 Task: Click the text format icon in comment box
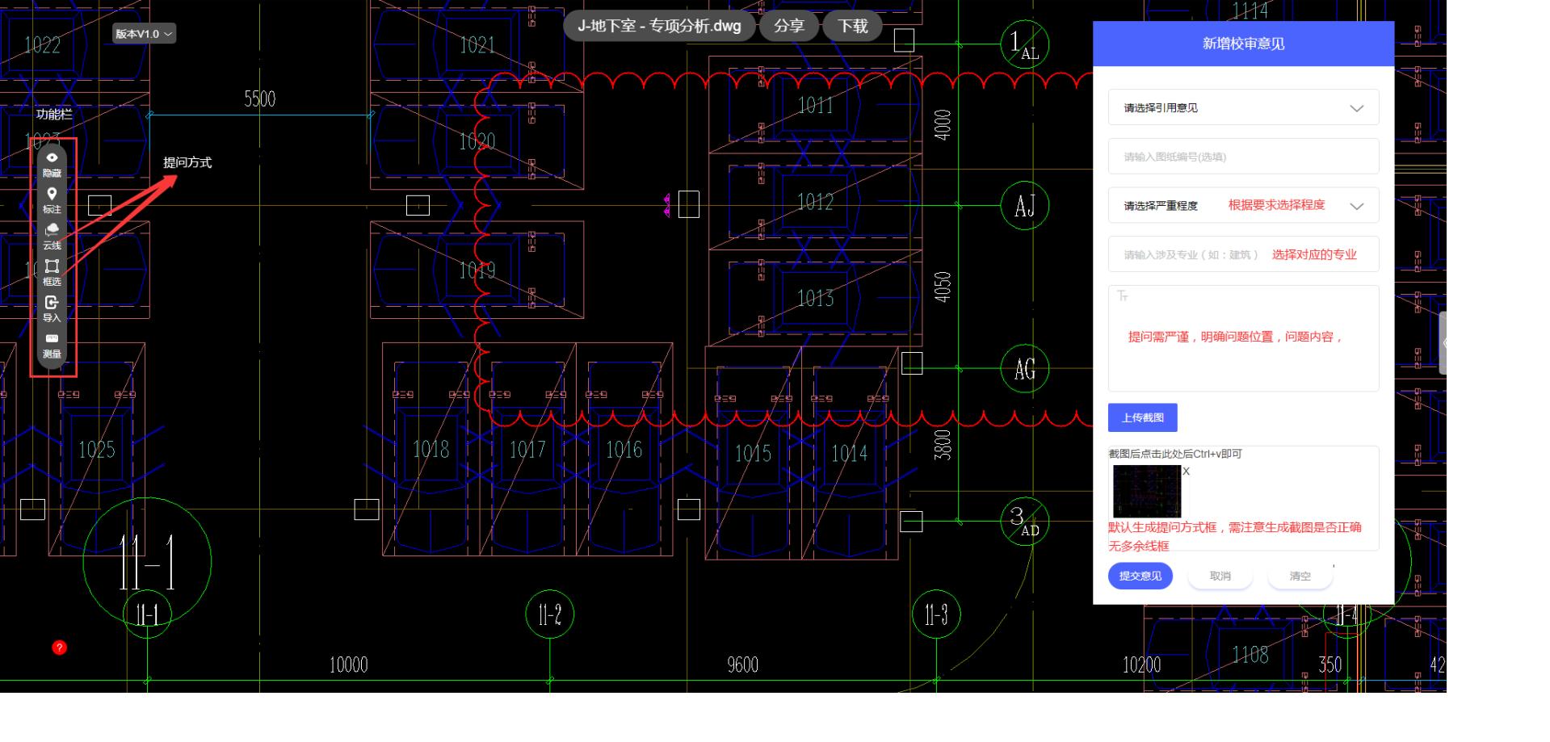1123,296
